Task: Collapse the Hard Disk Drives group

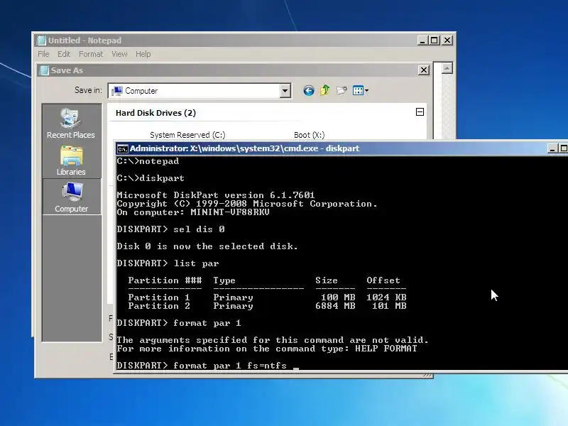Action: pyautogui.click(x=420, y=112)
